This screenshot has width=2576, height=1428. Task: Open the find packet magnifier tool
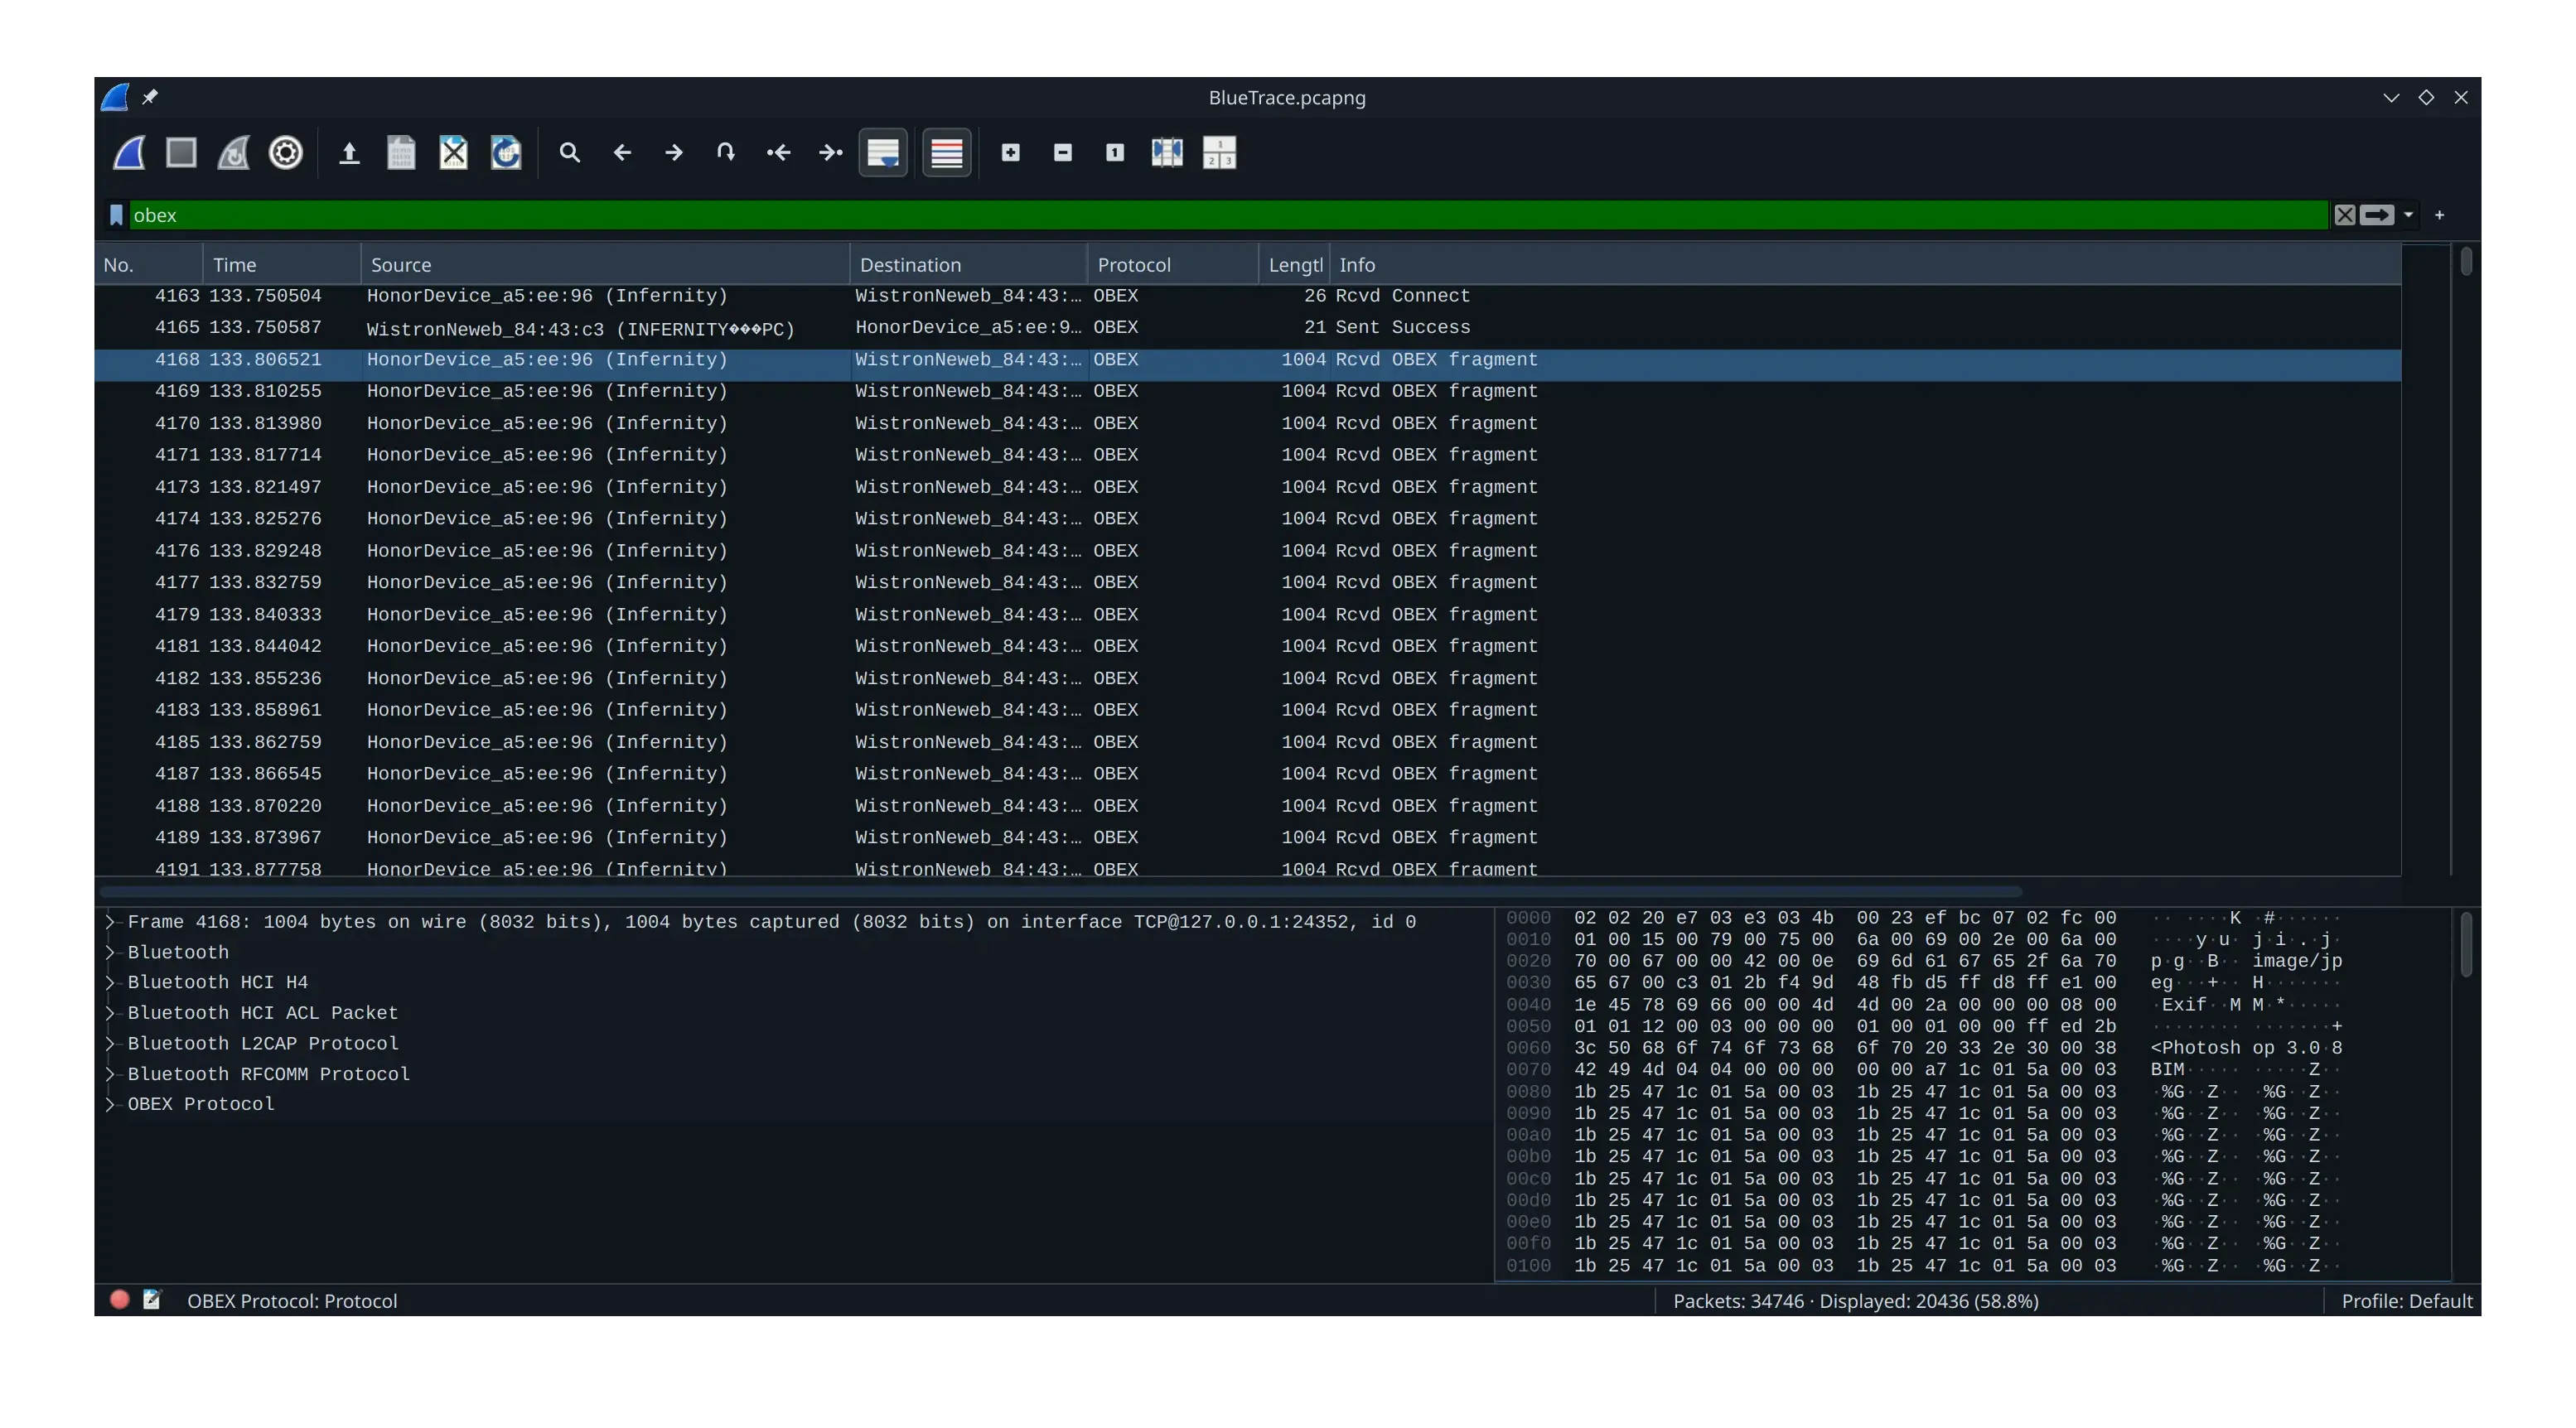coord(570,153)
